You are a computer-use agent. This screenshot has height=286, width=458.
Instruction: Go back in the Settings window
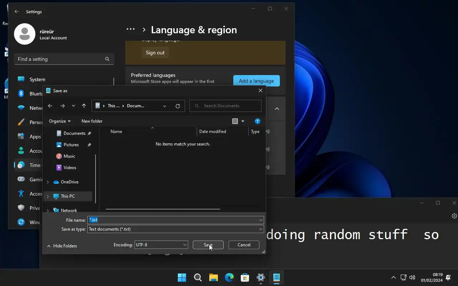click(17, 12)
